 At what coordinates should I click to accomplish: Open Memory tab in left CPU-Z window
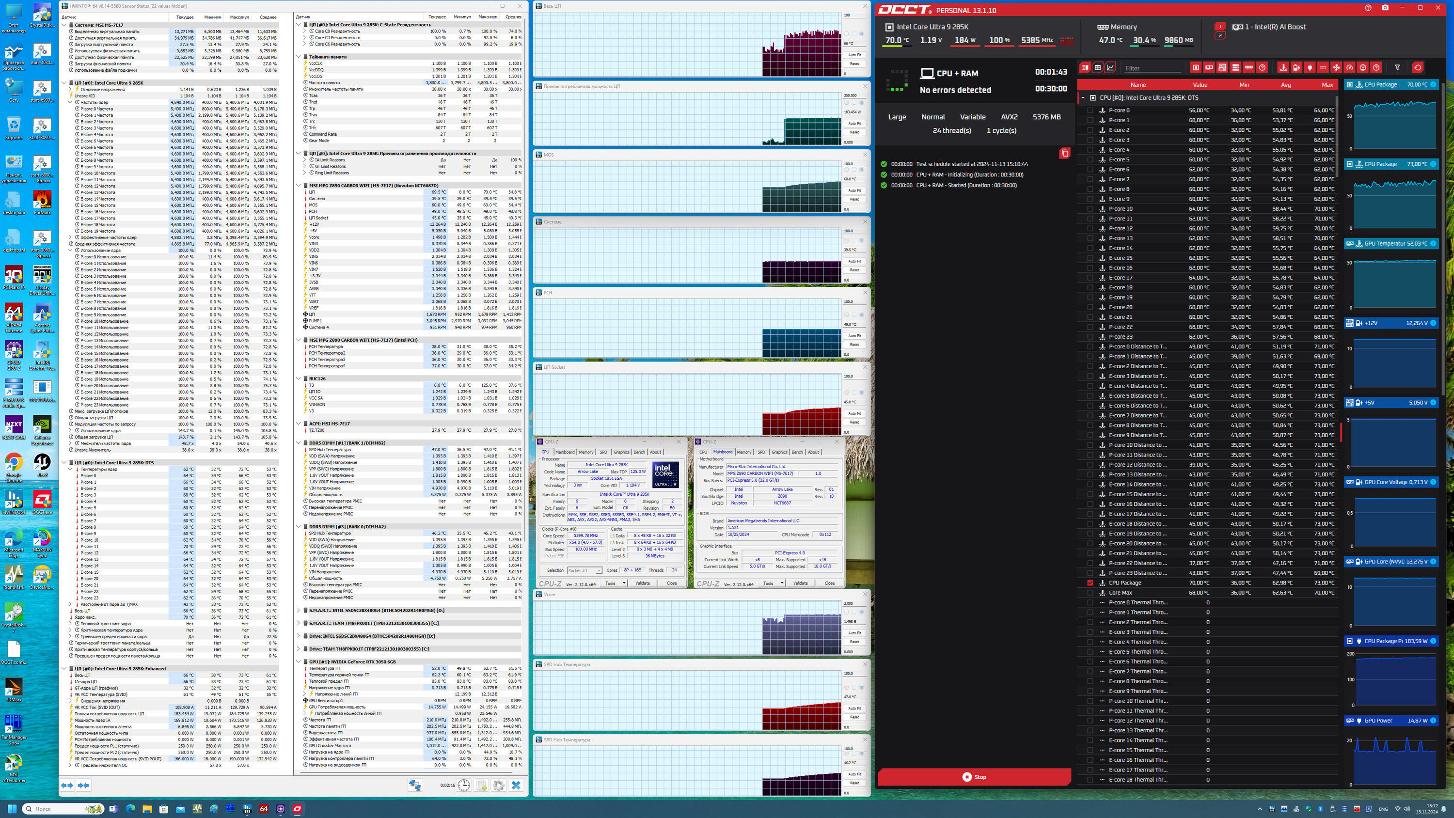click(x=586, y=452)
